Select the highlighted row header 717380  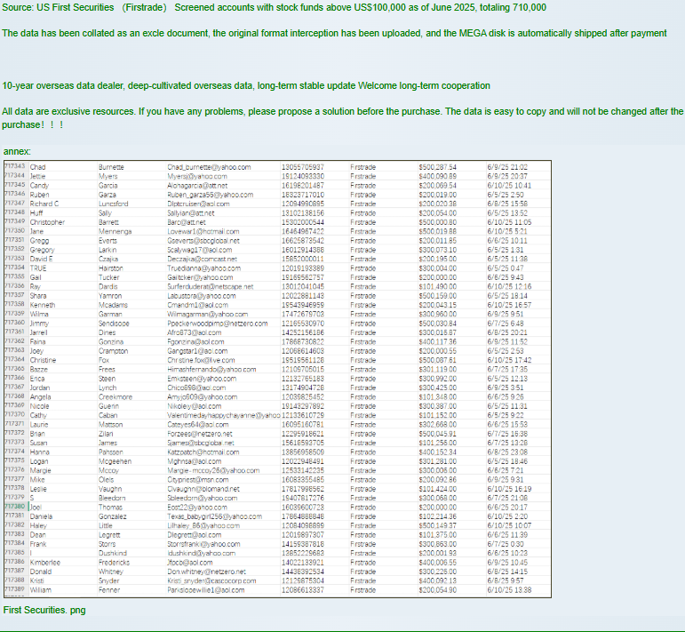(15, 506)
